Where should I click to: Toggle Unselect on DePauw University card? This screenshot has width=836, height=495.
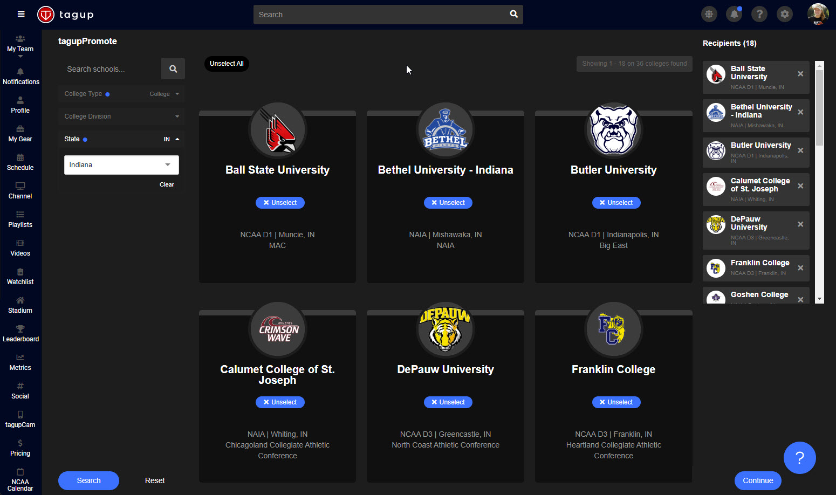448,402
